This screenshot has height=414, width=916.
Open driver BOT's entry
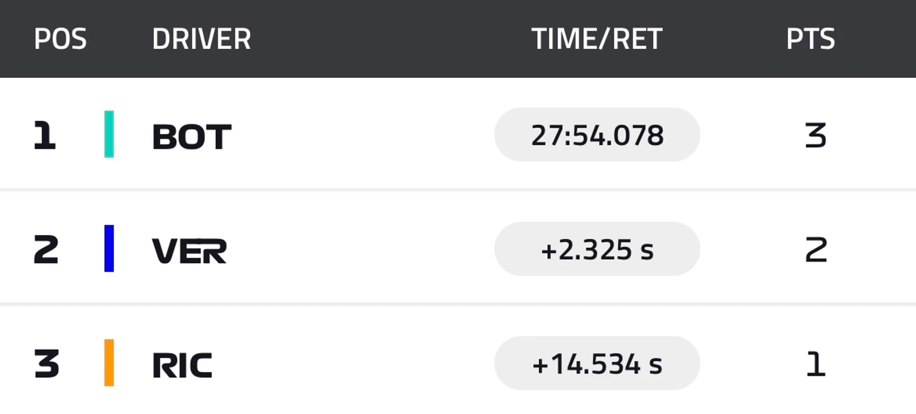[x=192, y=136]
